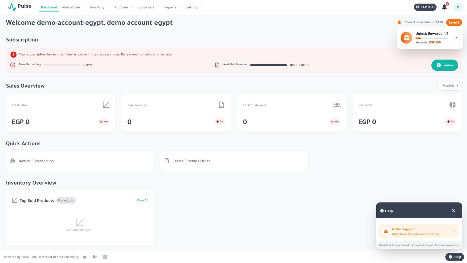Image resolution: width=467 pixels, height=263 pixels.
Task: Open View All top sold products
Action: coord(142,201)
